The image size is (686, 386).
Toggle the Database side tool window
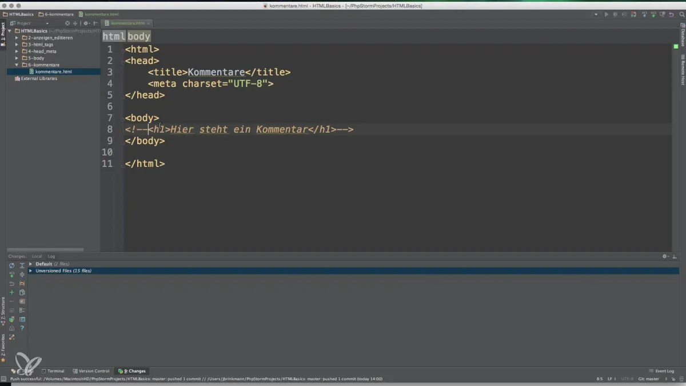click(x=683, y=36)
